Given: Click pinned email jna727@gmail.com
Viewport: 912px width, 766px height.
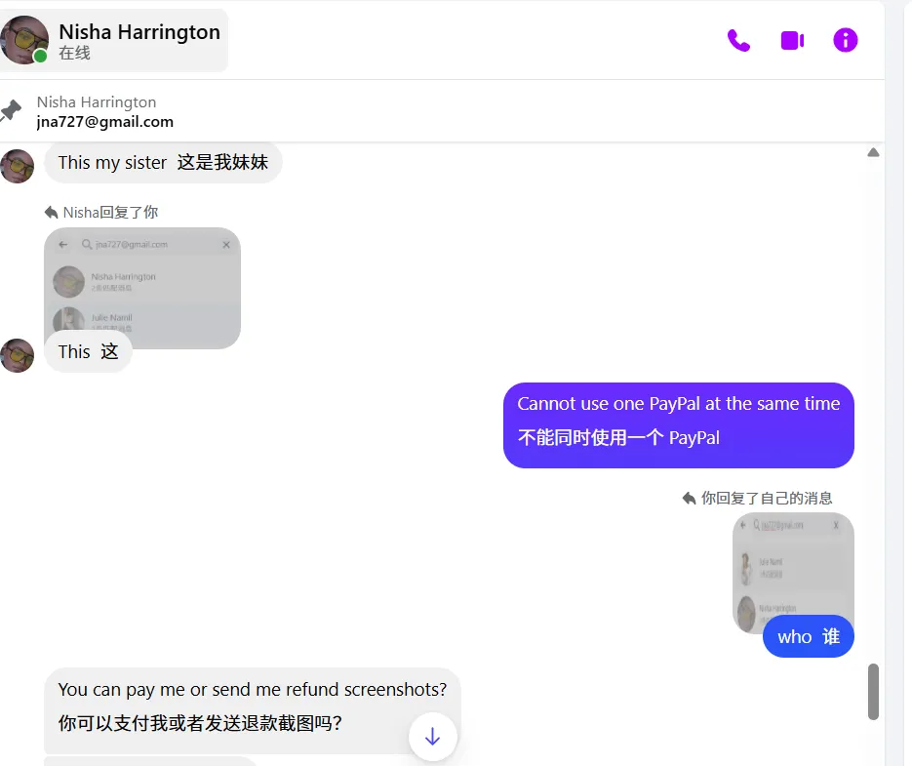Looking at the screenshot, I should tap(104, 122).
